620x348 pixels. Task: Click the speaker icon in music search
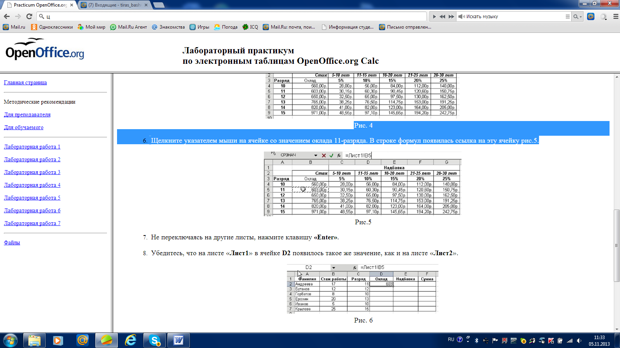462,17
